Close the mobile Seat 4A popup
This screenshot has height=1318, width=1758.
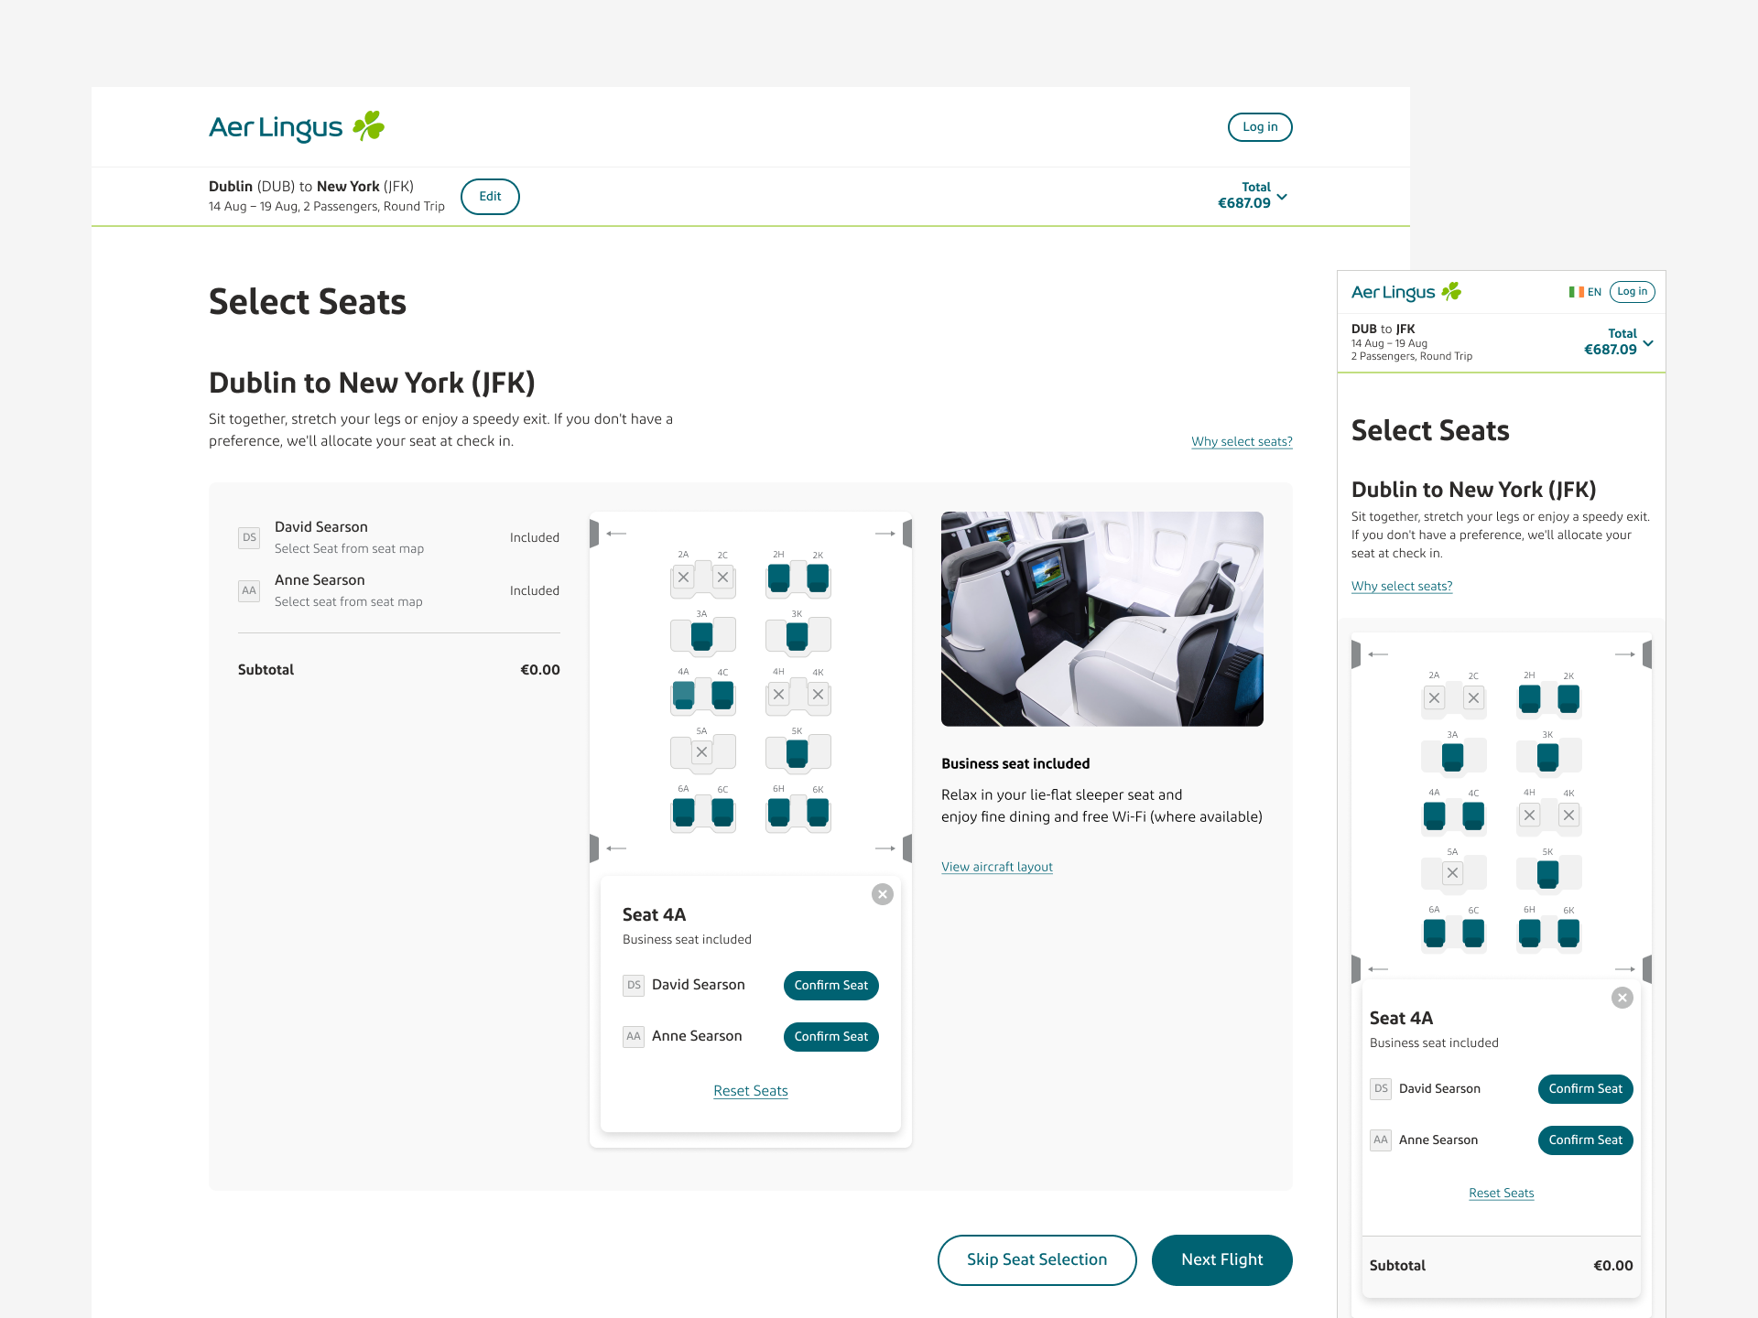click(x=1622, y=998)
